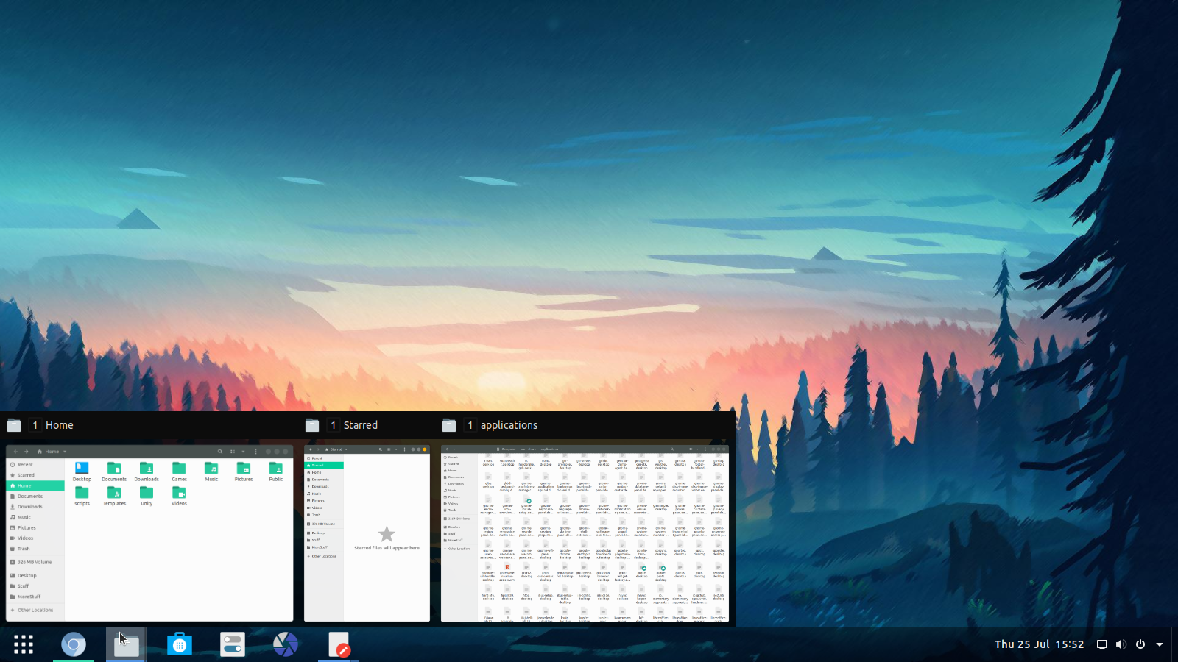
Task: Click the applications preview title label
Action: 509,425
